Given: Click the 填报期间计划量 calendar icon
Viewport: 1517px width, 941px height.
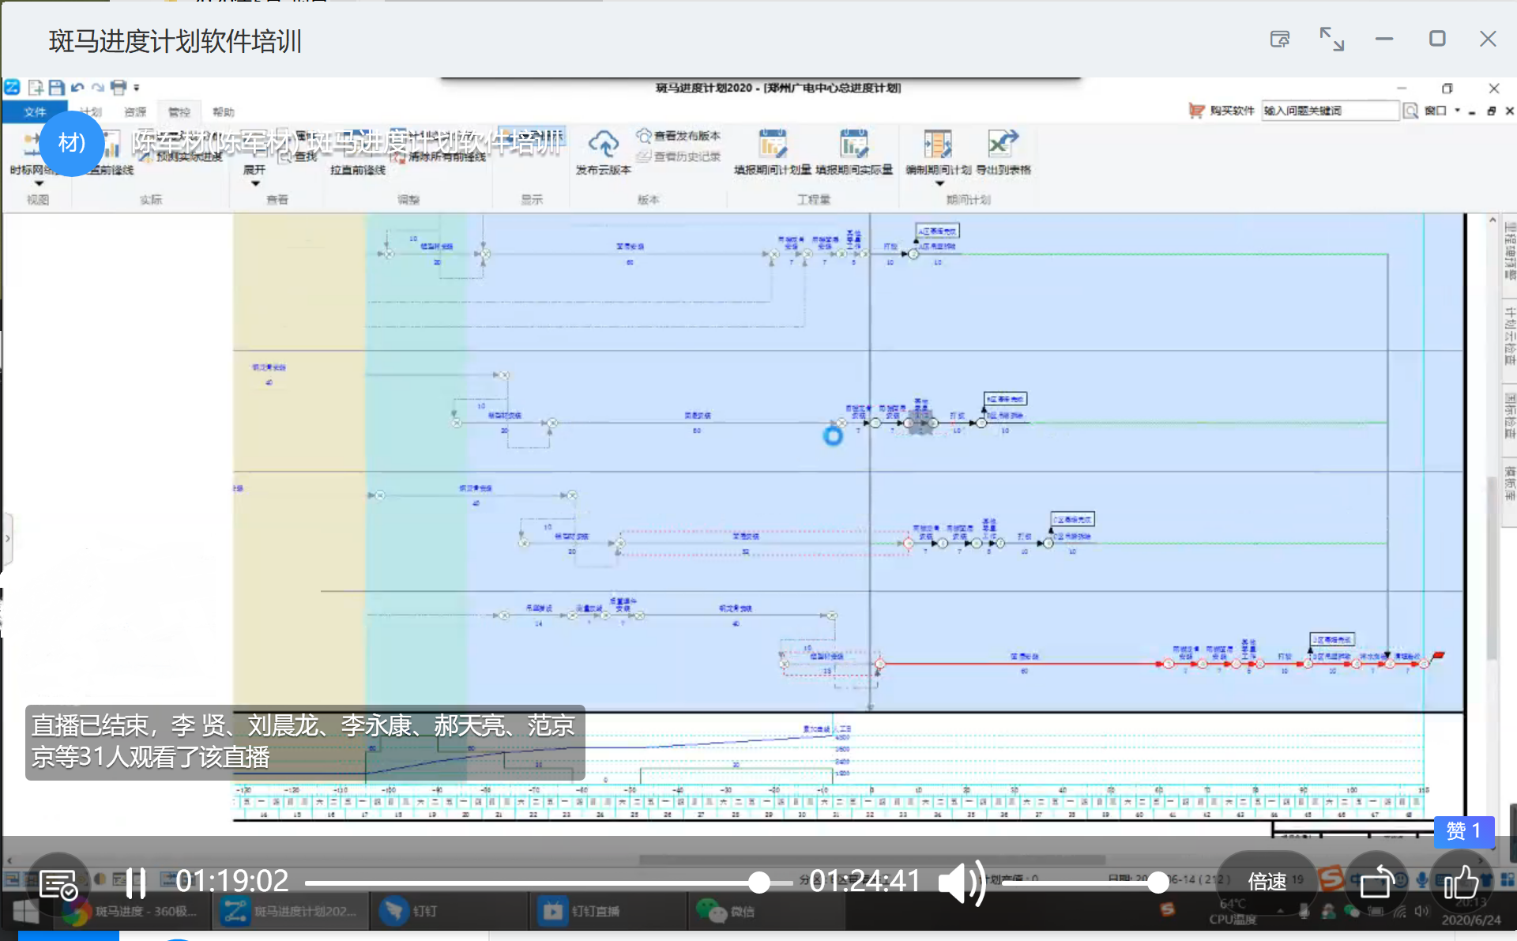Looking at the screenshot, I should coord(772,144).
